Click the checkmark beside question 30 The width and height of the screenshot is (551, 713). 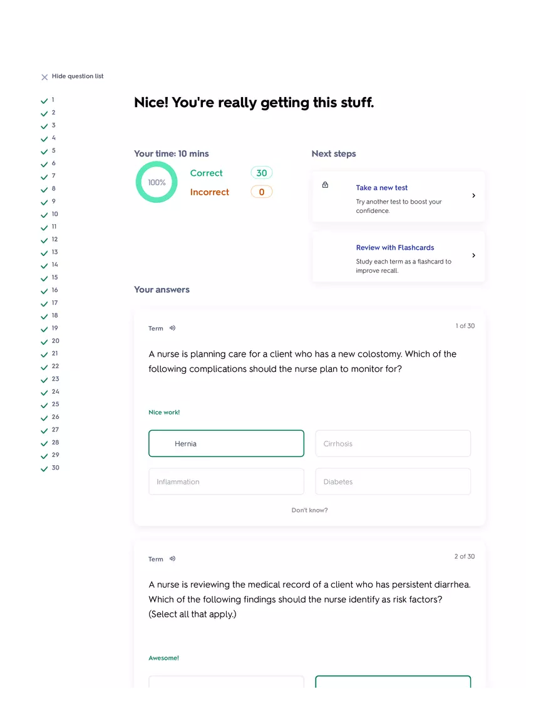(44, 468)
